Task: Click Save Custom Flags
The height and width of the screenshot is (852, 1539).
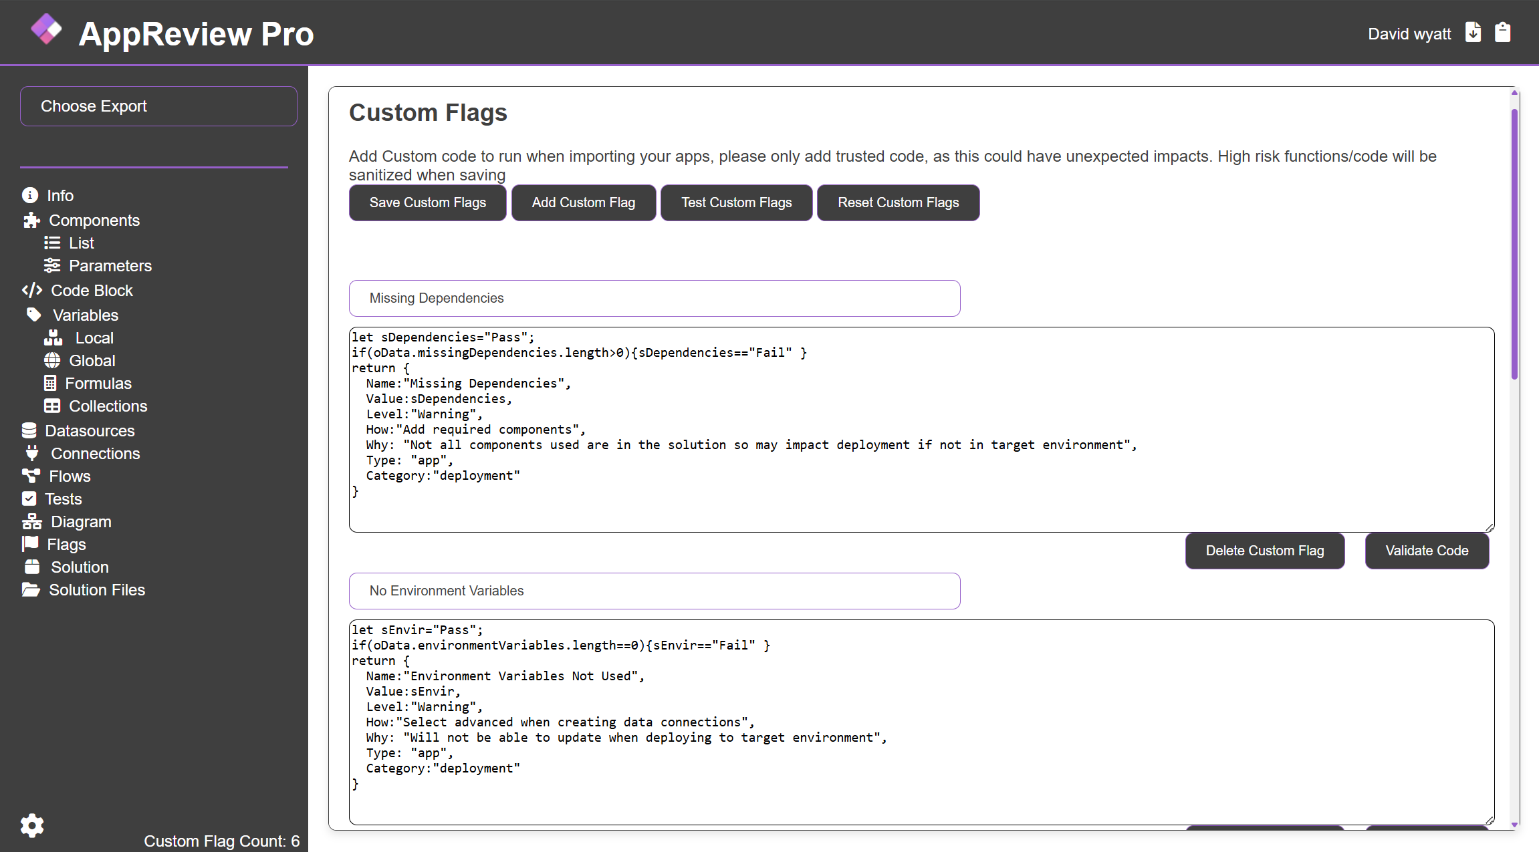Action: 427,202
